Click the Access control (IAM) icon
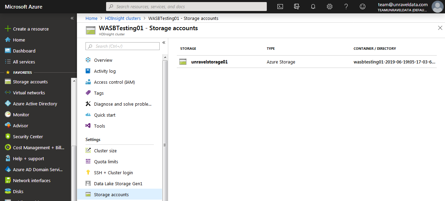Image resolution: width=445 pixels, height=201 pixels. [88, 82]
